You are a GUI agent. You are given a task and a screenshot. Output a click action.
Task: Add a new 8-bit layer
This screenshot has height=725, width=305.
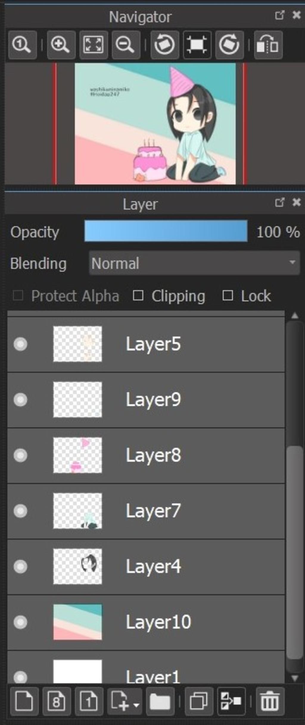pyautogui.click(x=57, y=701)
